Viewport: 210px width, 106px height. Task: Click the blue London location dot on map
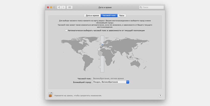(x=102, y=44)
